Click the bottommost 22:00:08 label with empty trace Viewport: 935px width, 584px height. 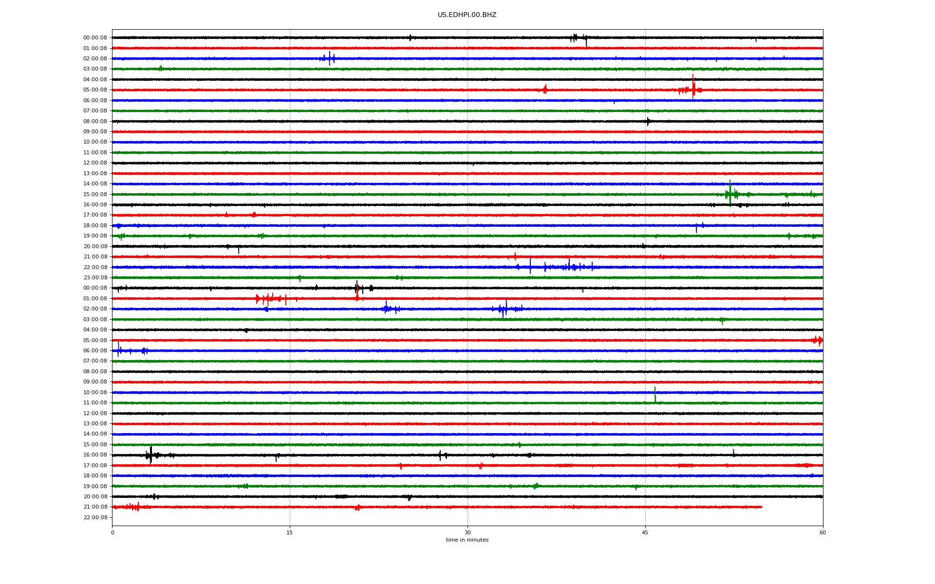click(95, 517)
